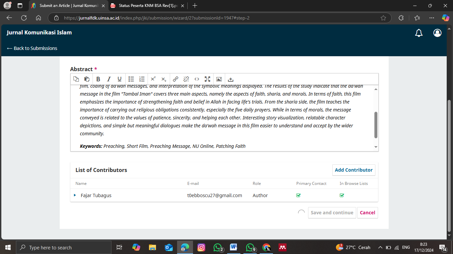Apply Italic formatting in the Abstract toolbar
Screen dimensions: 453x254
coord(109,79)
